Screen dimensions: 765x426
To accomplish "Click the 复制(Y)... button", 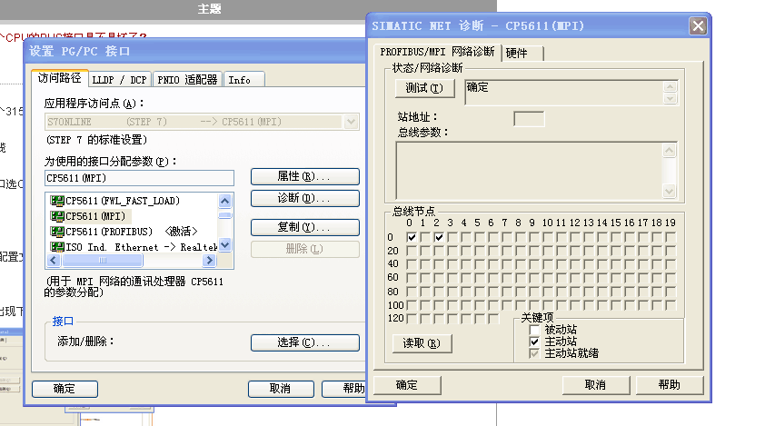I will pos(305,227).
